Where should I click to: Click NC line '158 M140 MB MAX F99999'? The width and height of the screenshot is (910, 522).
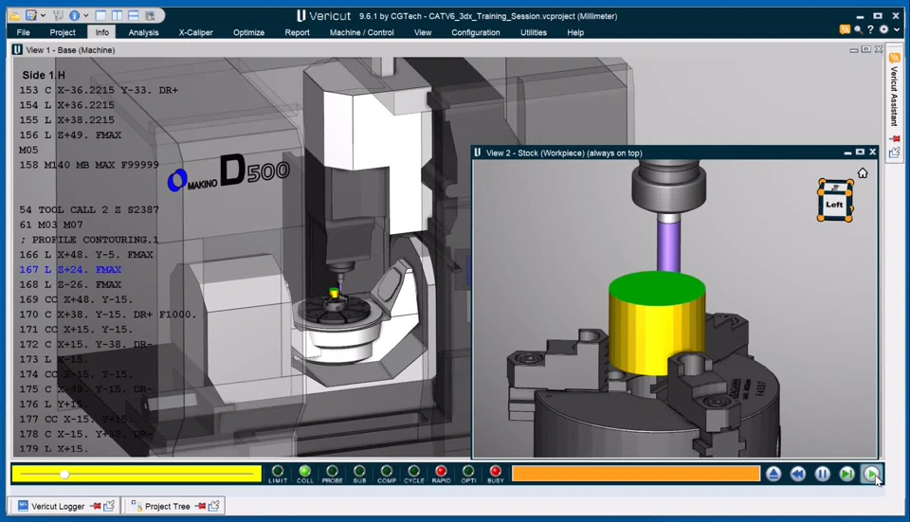coord(89,165)
